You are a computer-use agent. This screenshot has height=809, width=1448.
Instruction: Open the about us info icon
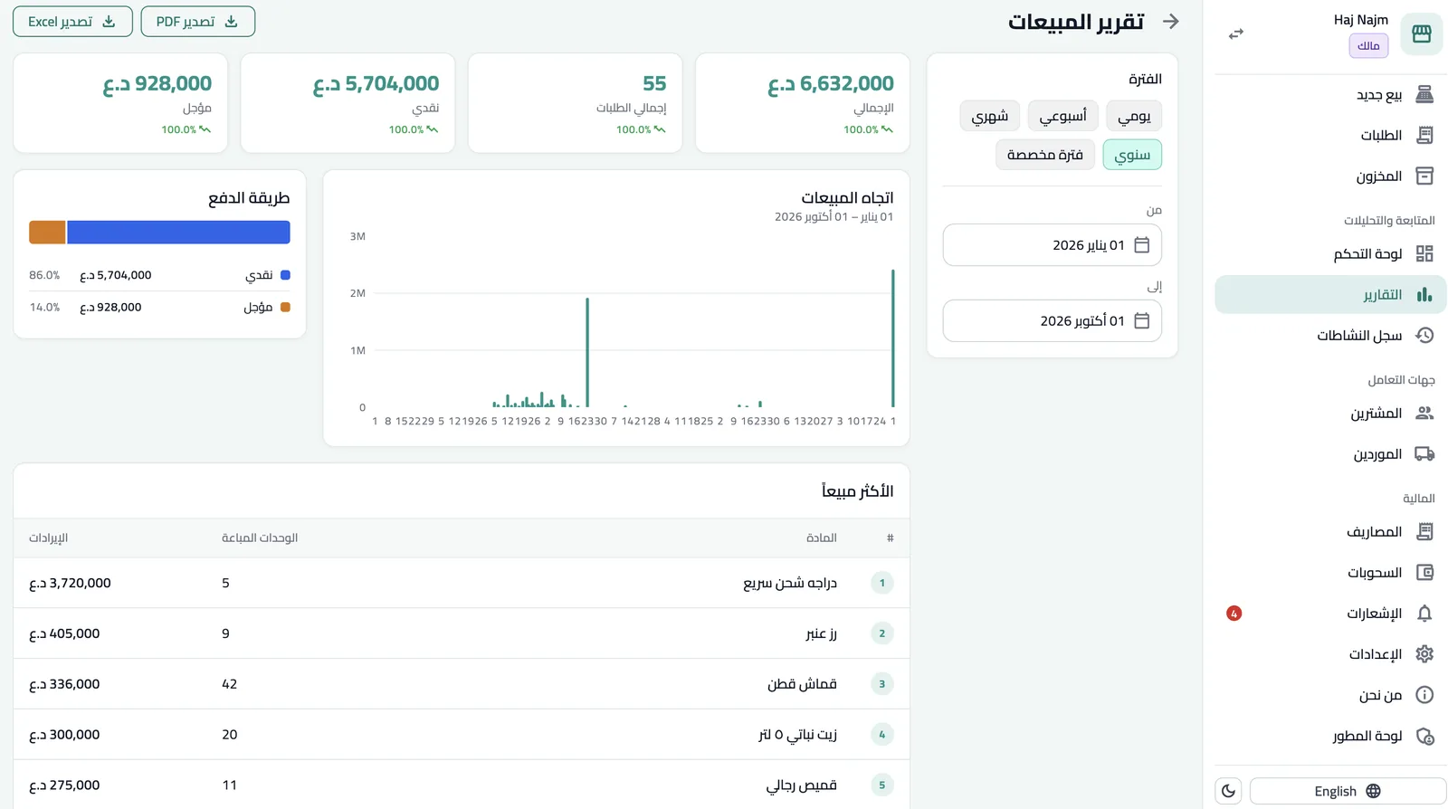click(x=1424, y=694)
